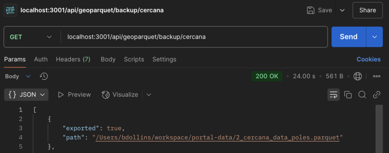Image resolution: width=389 pixels, height=153 pixels.
Task: Search within the response
Action: [362, 95]
